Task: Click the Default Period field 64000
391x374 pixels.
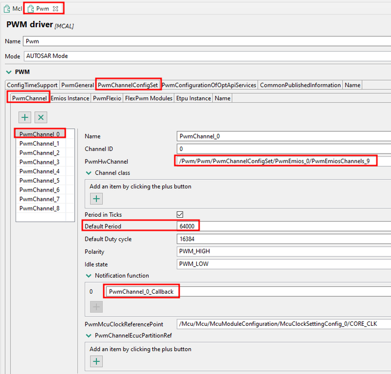Action: (x=284, y=226)
